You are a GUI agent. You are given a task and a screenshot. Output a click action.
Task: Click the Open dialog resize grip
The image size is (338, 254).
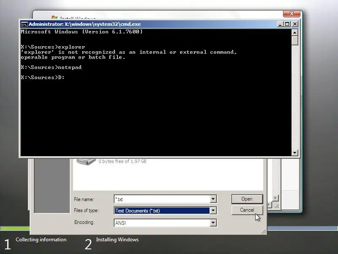click(264, 232)
